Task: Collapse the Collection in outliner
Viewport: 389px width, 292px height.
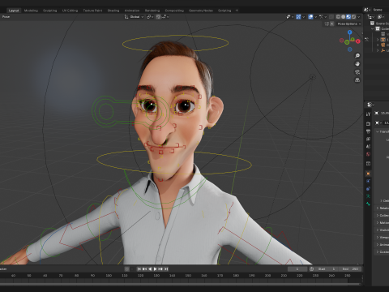Action: click(373, 28)
